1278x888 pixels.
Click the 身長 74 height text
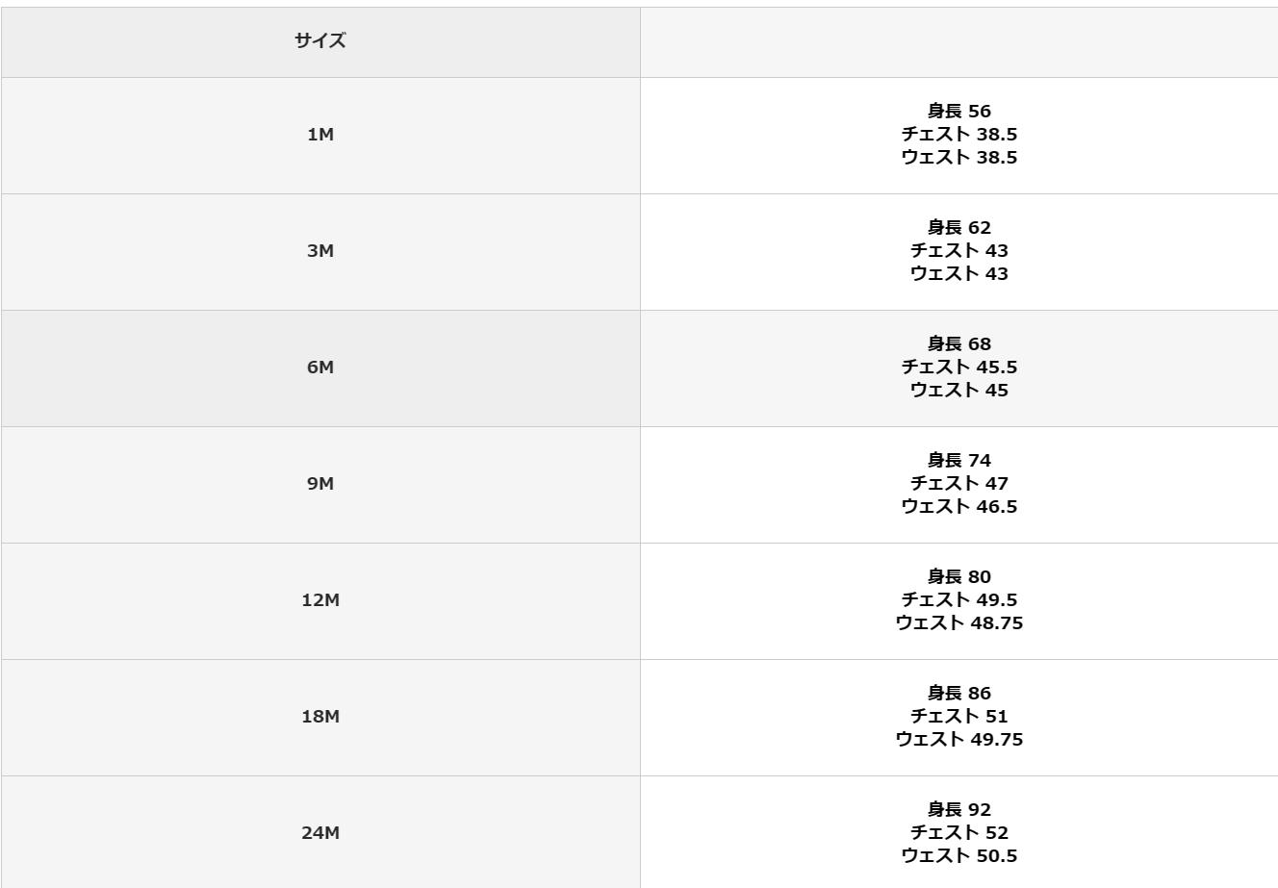pyautogui.click(x=958, y=461)
